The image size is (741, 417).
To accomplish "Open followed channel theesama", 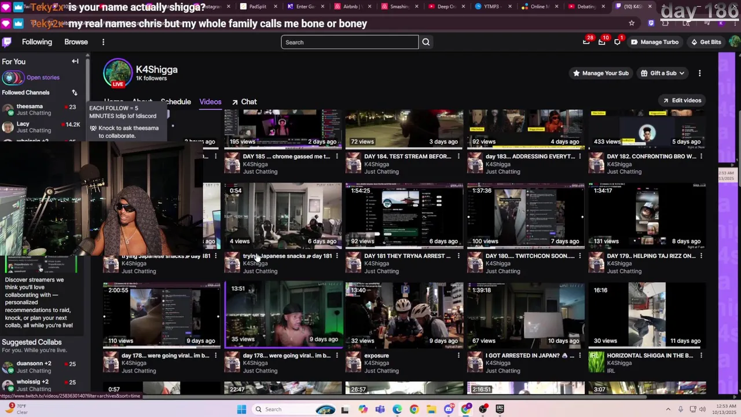I will [41, 109].
